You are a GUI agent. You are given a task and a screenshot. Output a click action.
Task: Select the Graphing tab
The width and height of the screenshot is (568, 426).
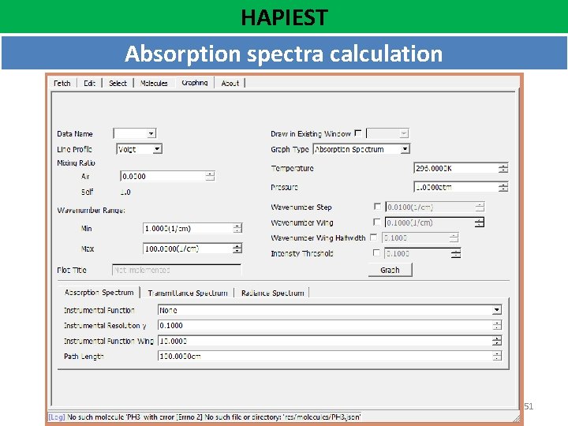click(195, 83)
